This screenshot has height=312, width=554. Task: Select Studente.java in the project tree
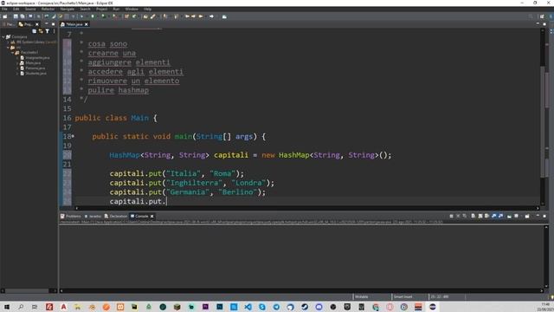(35, 73)
